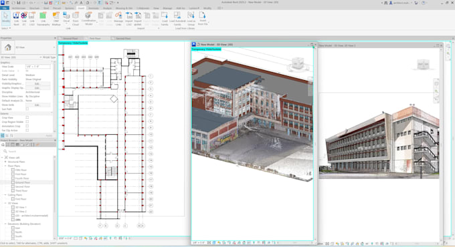Image resolution: width=455 pixels, height=247 pixels.
Task: Click the Edit Type button in Properties
Action: point(50,57)
